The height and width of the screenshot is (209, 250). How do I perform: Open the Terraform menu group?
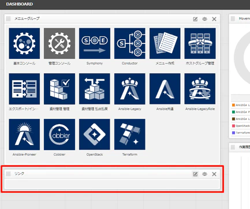(x=130, y=135)
